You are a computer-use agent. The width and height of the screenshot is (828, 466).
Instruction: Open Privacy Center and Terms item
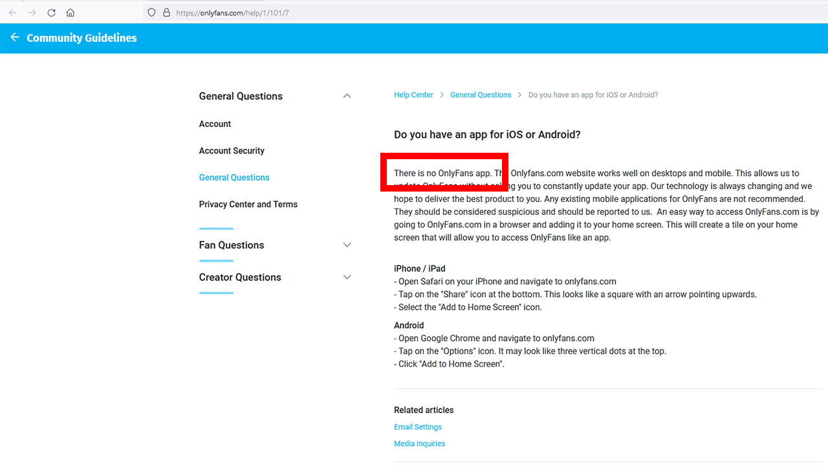pyautogui.click(x=248, y=204)
